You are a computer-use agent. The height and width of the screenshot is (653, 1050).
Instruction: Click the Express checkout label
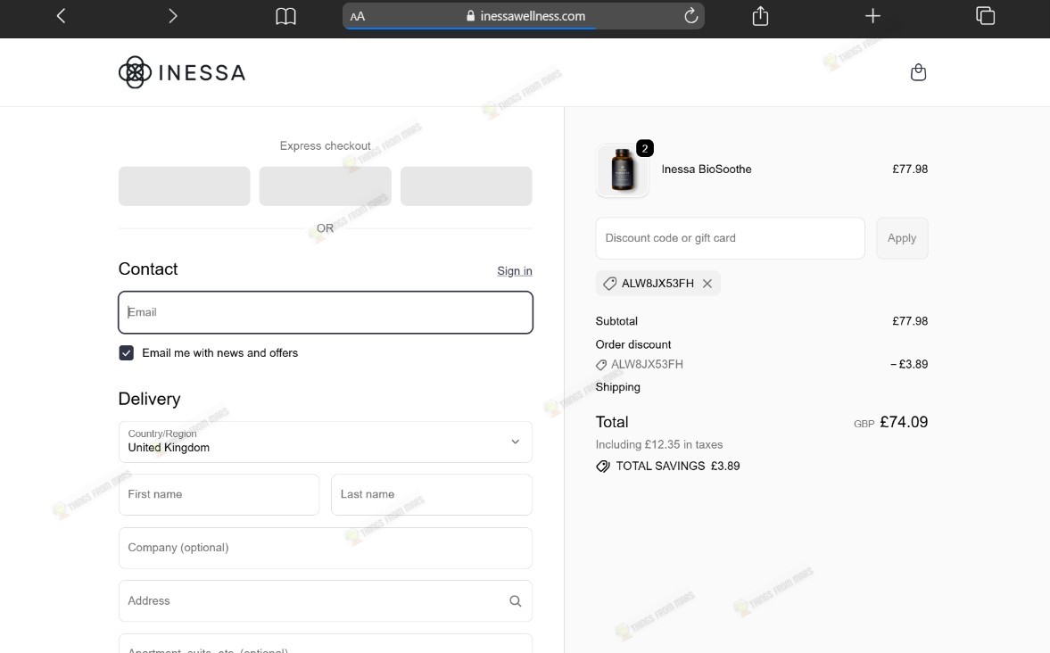326,146
